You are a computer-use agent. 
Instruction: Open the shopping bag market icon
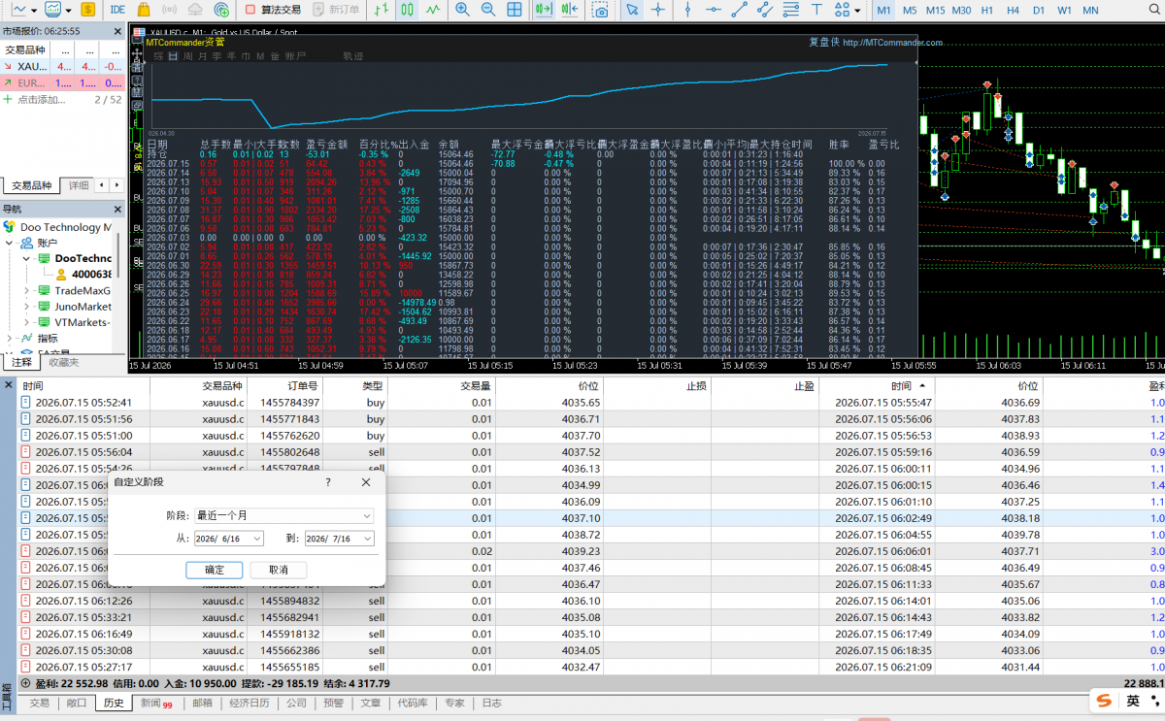point(144,10)
